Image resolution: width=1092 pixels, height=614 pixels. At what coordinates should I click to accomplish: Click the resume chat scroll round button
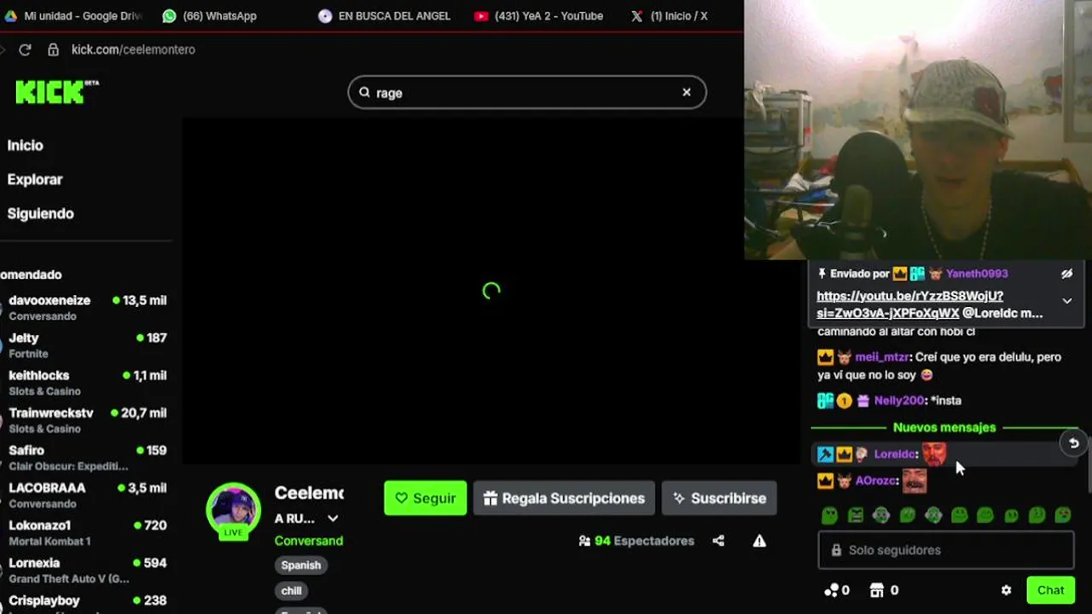[1073, 443]
